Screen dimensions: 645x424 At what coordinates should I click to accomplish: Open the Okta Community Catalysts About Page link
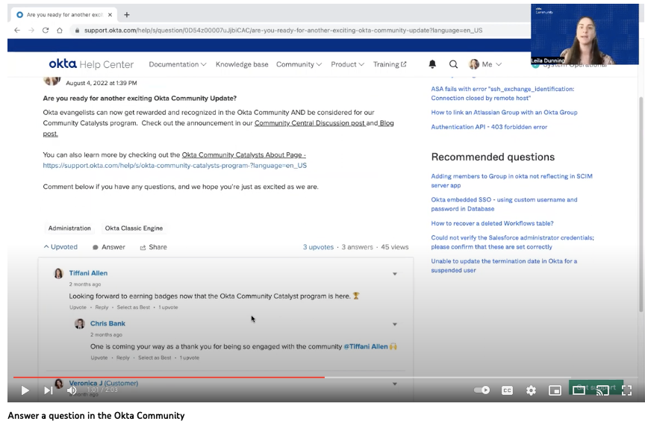tap(244, 155)
